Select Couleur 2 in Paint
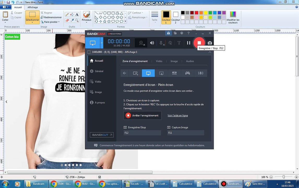The image size is (299, 188). [176, 17]
